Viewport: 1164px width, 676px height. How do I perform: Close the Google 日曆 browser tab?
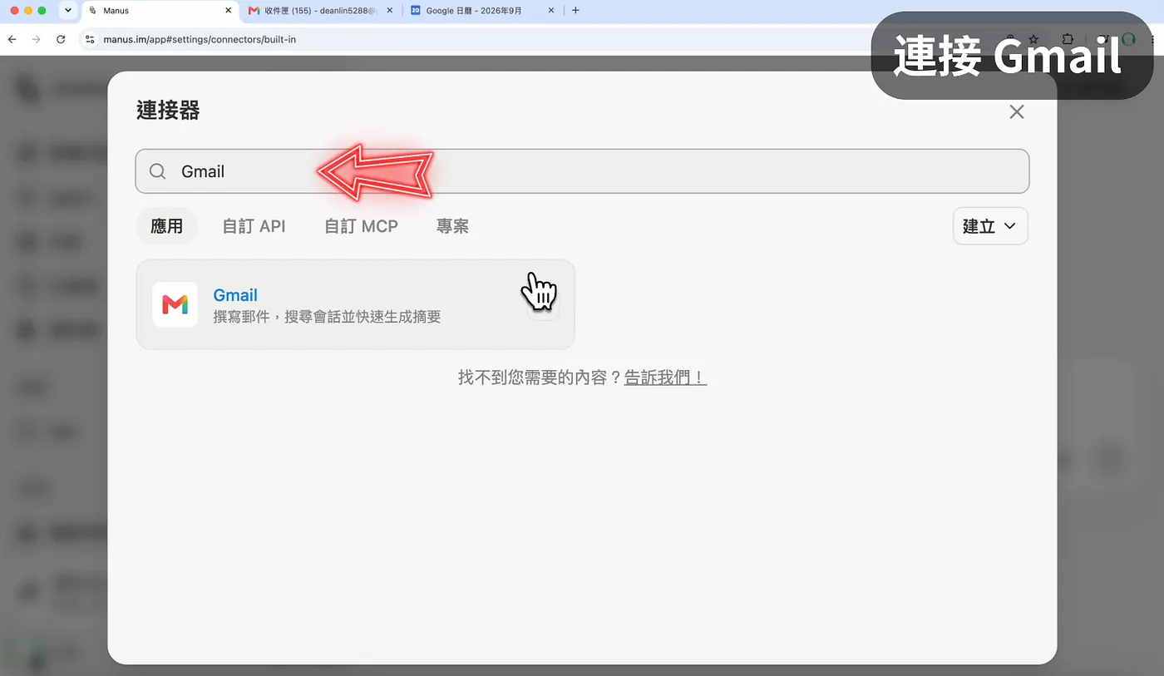(x=550, y=11)
